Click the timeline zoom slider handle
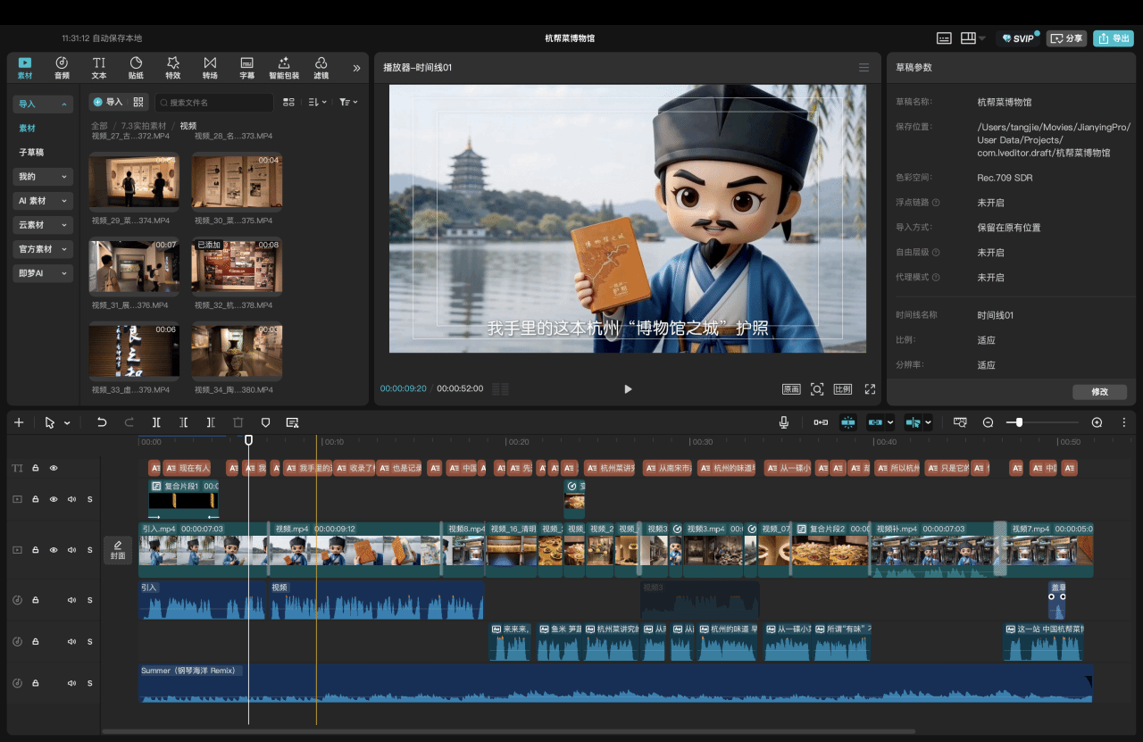The width and height of the screenshot is (1143, 742). 1019,422
